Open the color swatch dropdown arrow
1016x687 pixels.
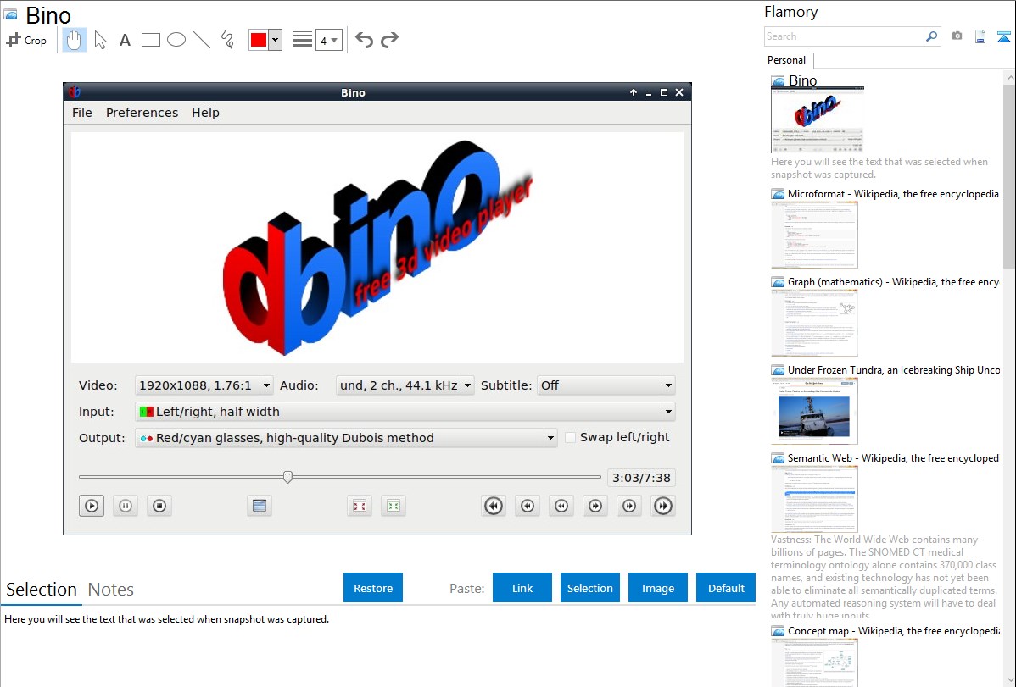click(x=276, y=40)
